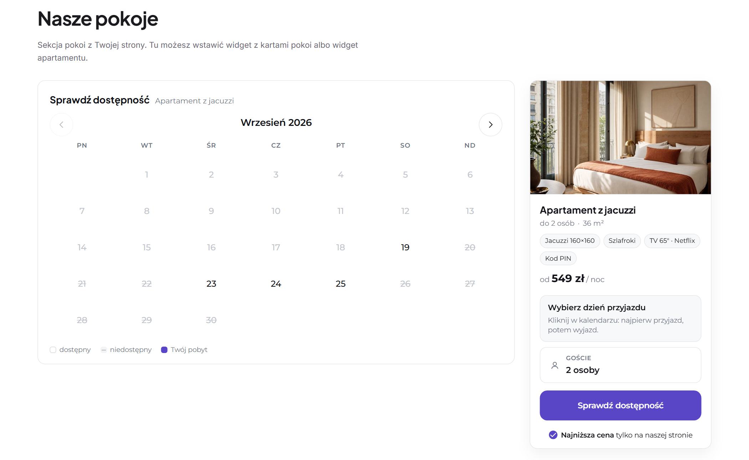Select September 23 in the calendar
The image size is (749, 460).
(x=211, y=283)
